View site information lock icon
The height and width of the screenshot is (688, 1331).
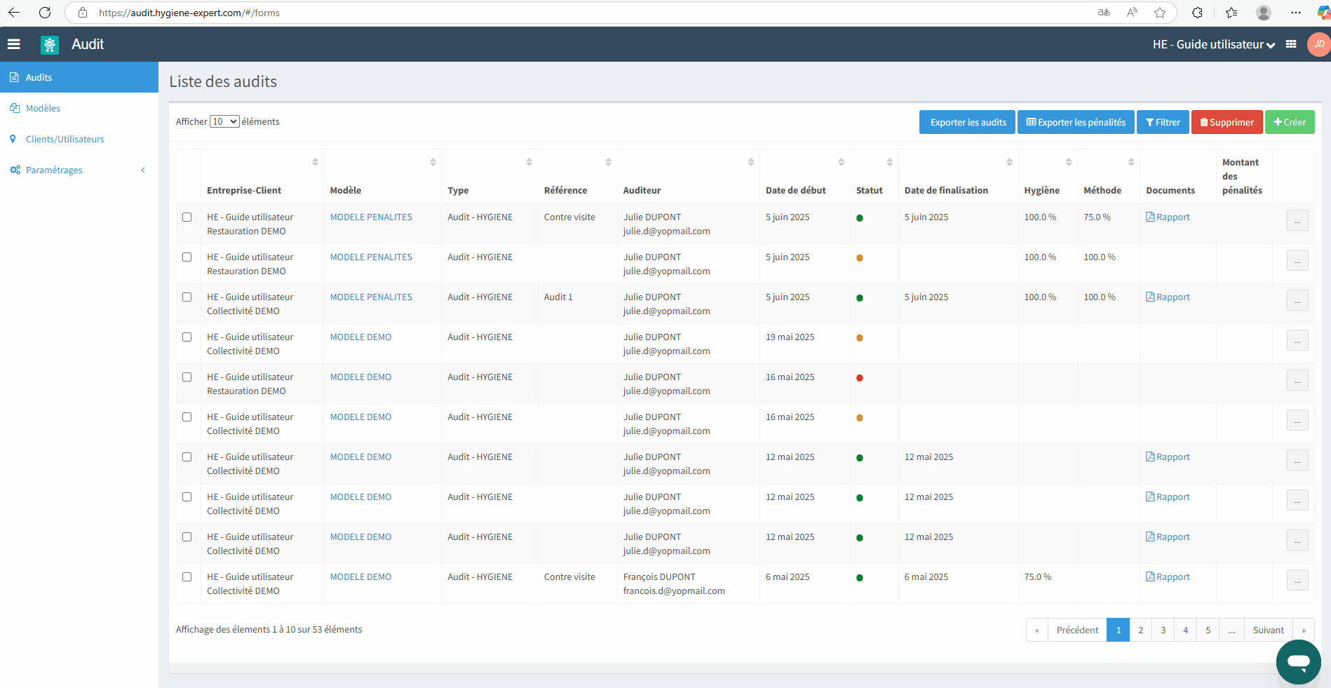[83, 13]
